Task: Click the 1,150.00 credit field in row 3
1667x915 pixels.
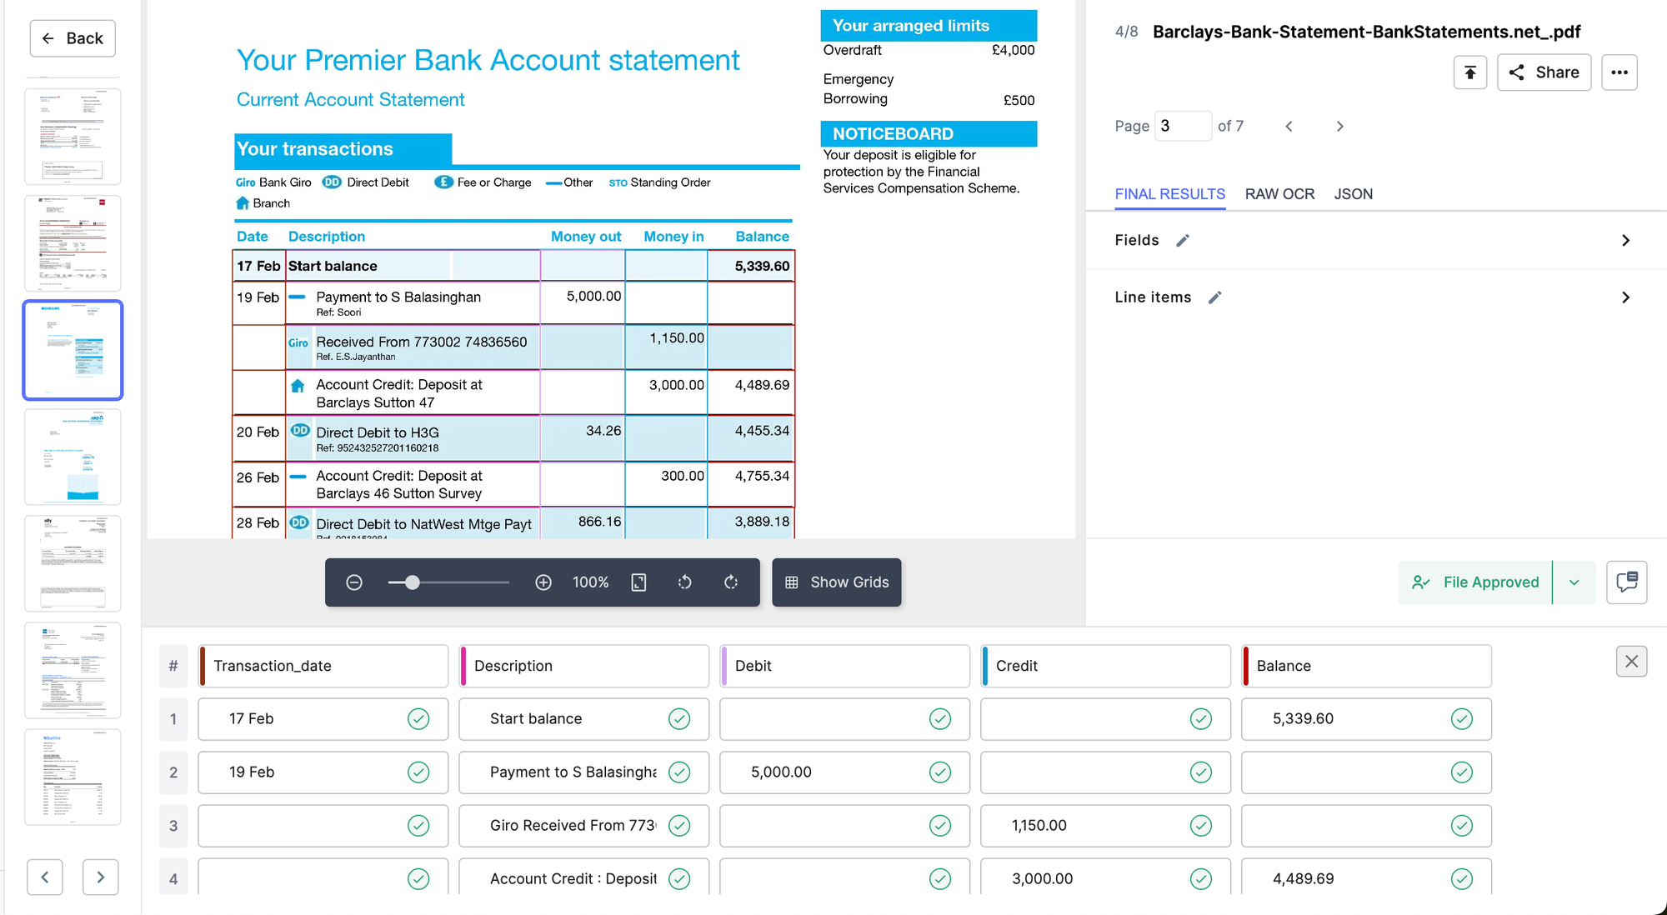Action: 1106,826
